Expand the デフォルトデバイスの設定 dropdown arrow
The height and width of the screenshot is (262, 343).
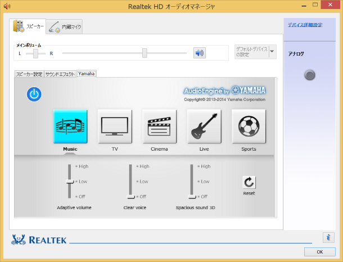point(272,51)
